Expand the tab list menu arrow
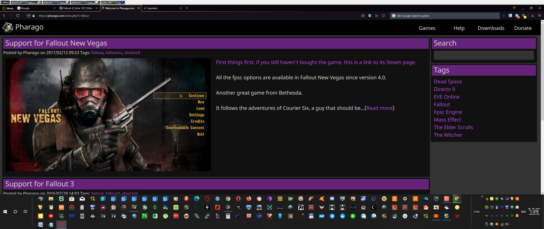This screenshot has width=544, height=229. [514, 8]
